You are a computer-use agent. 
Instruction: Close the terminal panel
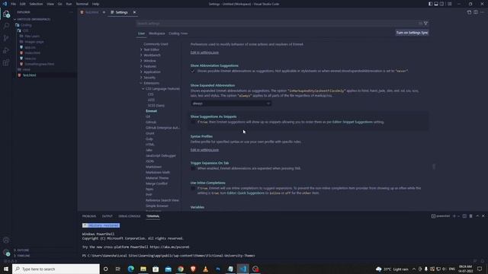(483, 216)
